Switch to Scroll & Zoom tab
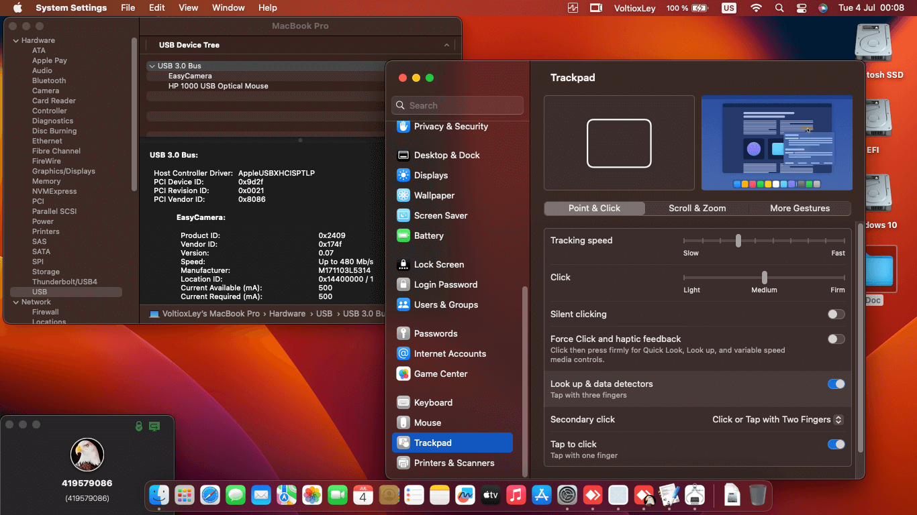The height and width of the screenshot is (515, 917). click(x=697, y=208)
